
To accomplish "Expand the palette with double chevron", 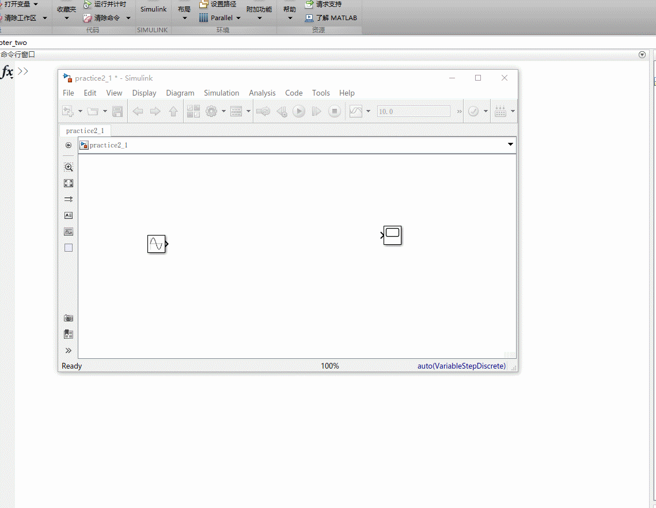I will (69, 351).
